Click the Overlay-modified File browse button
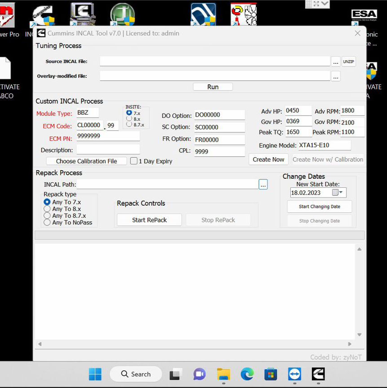The width and height of the screenshot is (387, 388). (x=336, y=76)
